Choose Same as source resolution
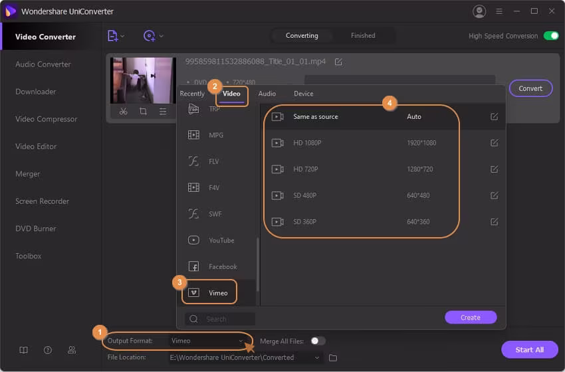Viewport: 565px width, 372px height. 383,117
